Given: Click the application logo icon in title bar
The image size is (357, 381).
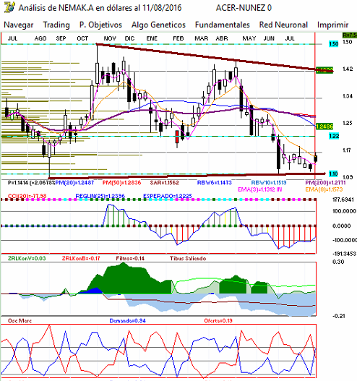Looking at the screenshot, I should click(9, 7).
